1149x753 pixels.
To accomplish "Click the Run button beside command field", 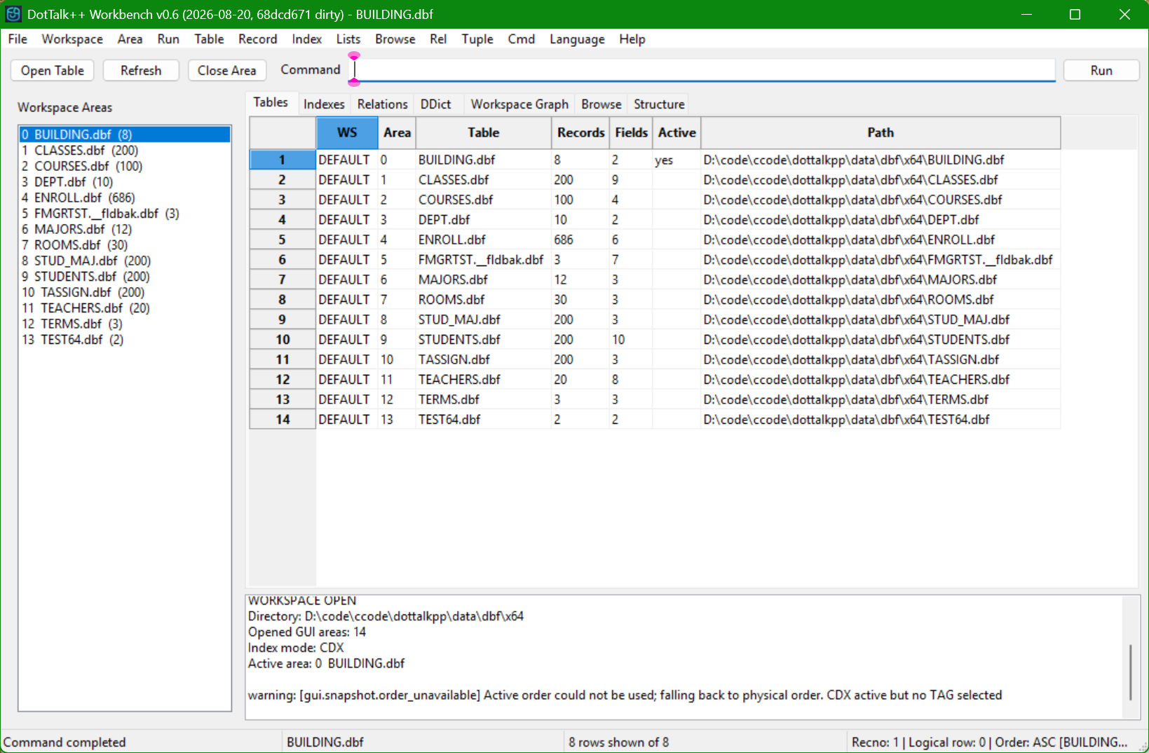I will (1101, 70).
